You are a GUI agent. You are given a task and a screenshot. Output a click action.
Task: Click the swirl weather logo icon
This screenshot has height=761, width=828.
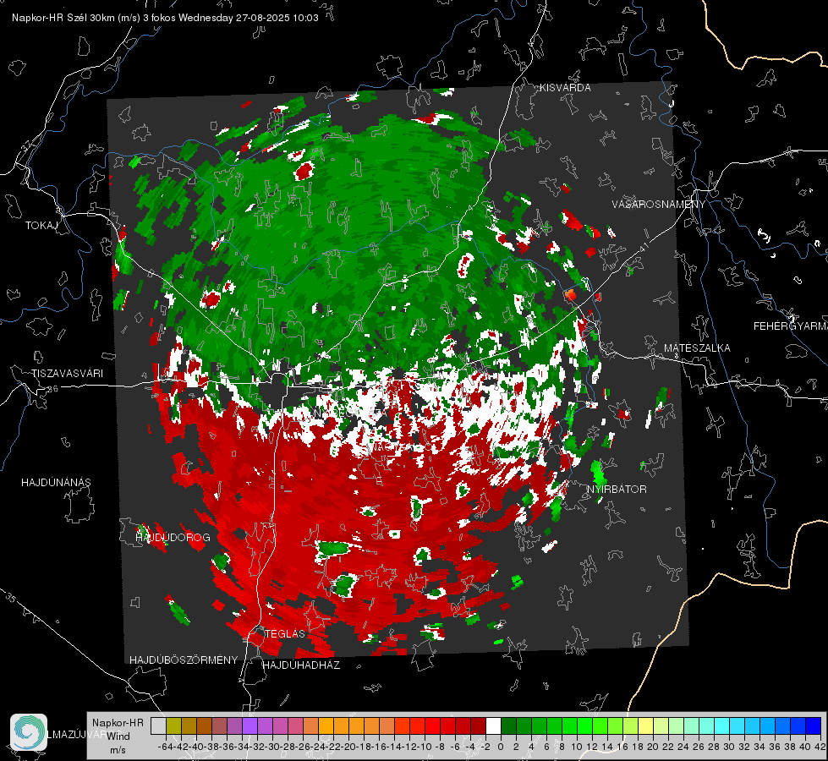click(x=29, y=732)
